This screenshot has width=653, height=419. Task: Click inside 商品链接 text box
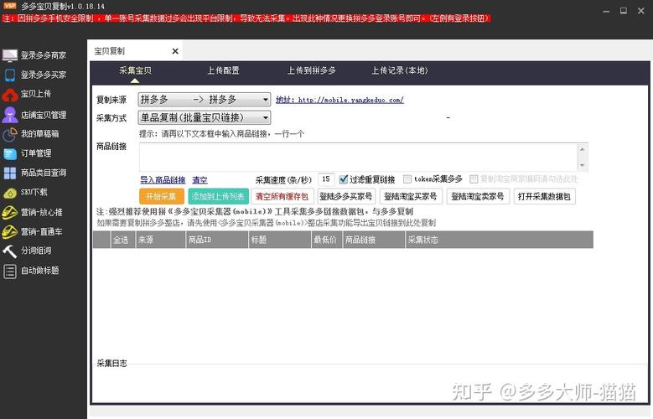click(x=358, y=157)
